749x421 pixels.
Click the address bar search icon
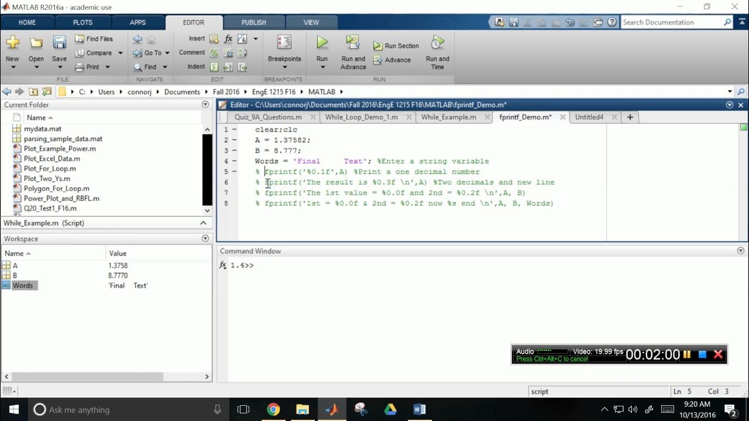(741, 92)
